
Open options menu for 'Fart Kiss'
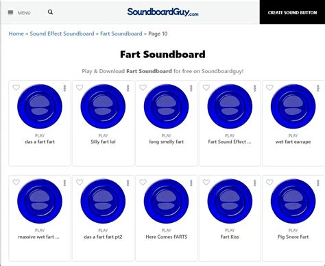(x=255, y=183)
